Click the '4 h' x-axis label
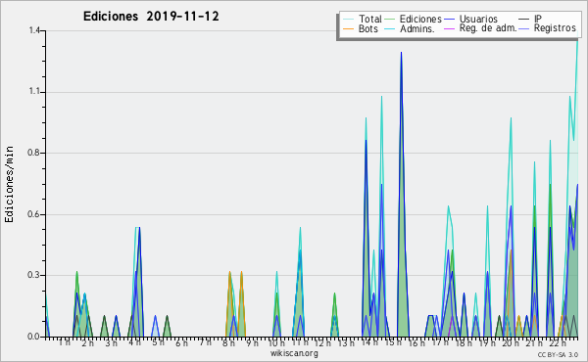This screenshot has width=588, height=362. coord(134,342)
